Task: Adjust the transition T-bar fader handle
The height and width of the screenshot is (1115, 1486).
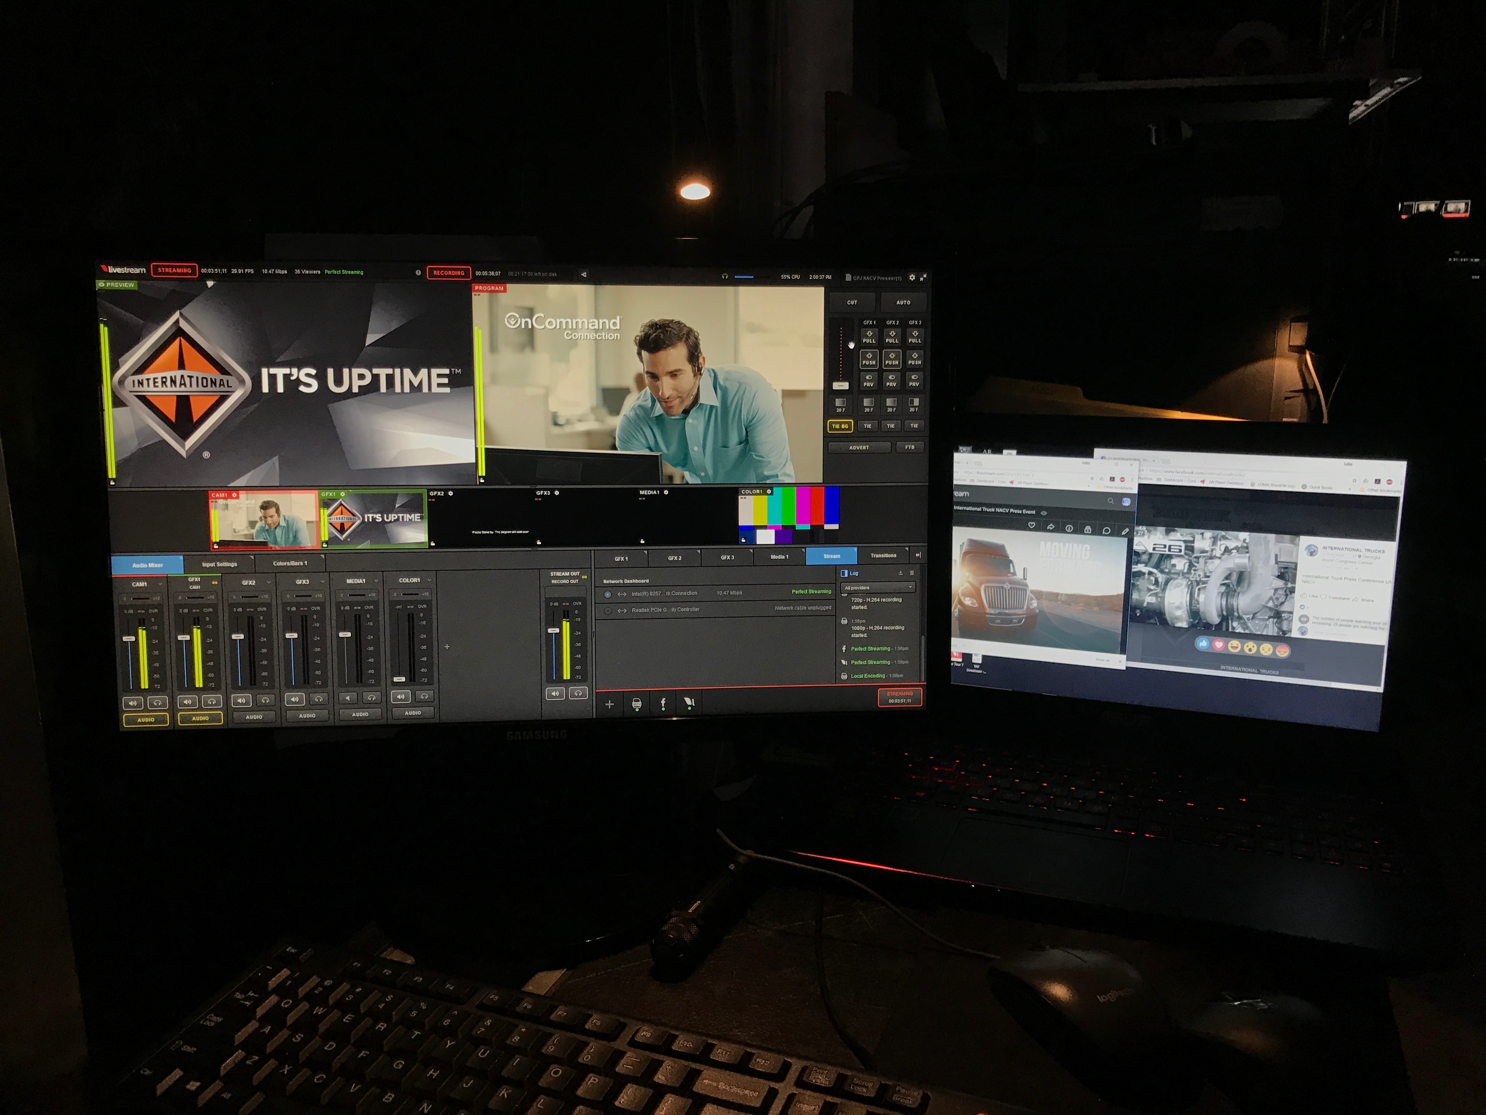Action: 840,386
